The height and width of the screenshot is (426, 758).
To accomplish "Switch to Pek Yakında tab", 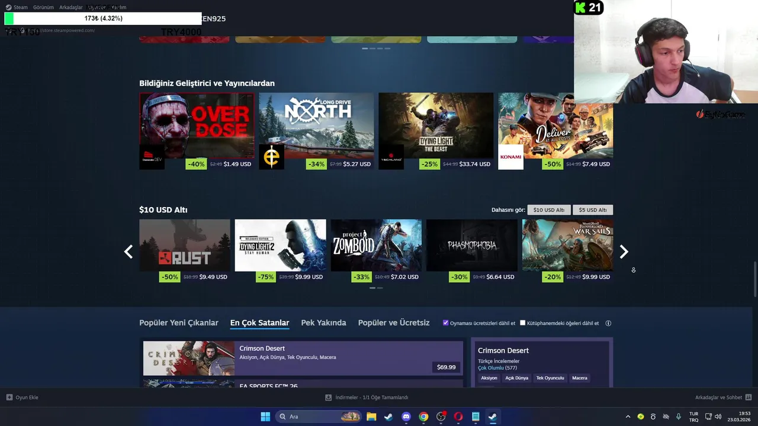I will tap(323, 323).
